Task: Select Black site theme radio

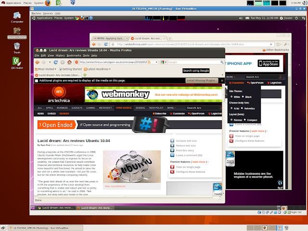Action: (x=243, y=97)
